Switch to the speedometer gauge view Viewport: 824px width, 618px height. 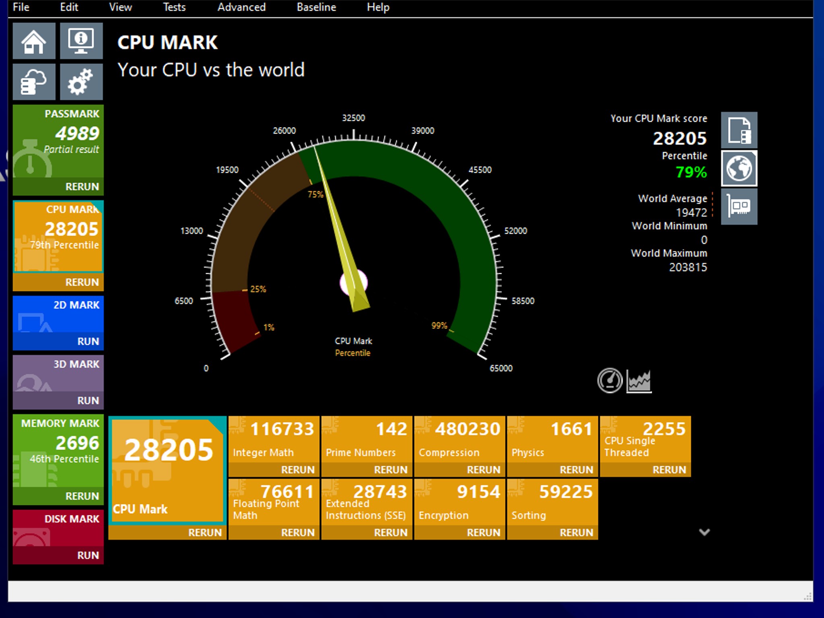click(x=610, y=380)
